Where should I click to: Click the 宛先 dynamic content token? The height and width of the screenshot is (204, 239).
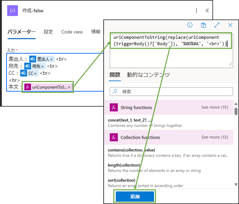35,66
